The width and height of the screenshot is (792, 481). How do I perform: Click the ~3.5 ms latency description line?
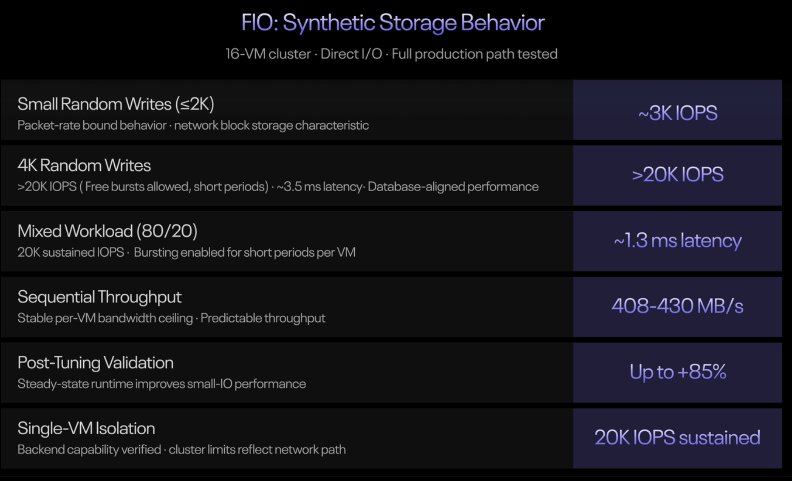pyautogui.click(x=278, y=187)
